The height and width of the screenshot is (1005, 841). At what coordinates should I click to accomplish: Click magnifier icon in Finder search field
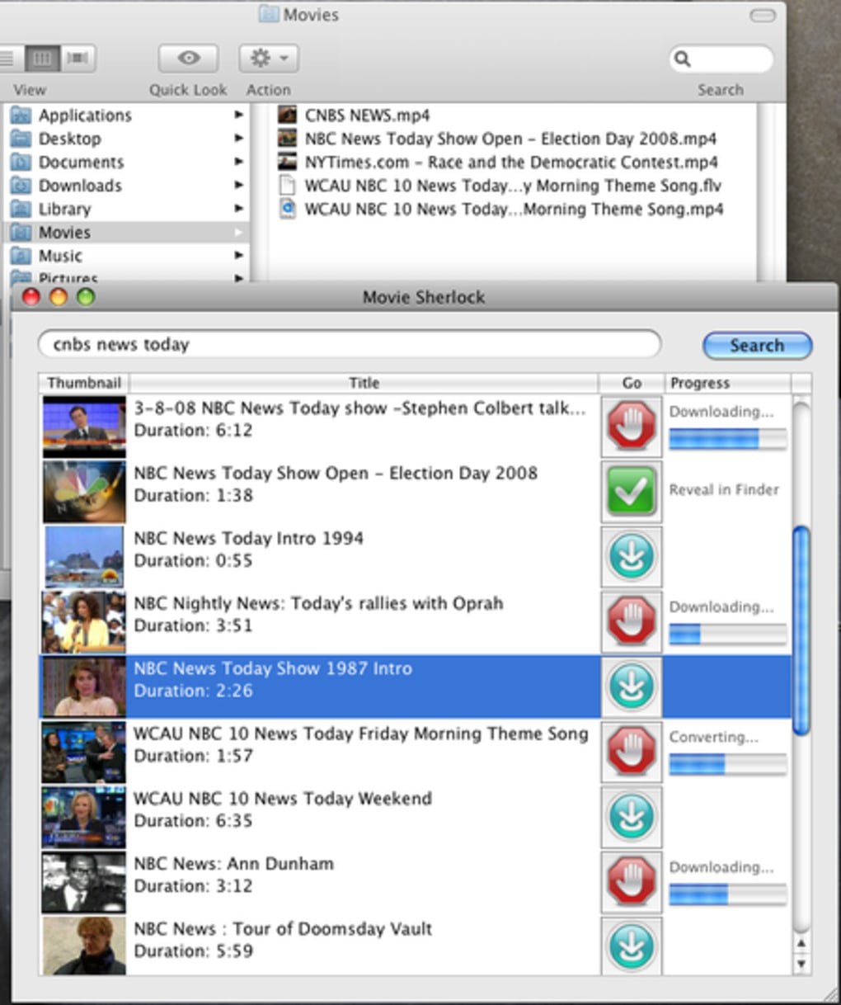683,59
